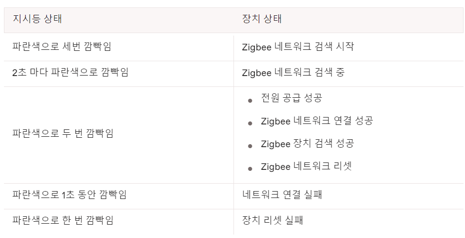Click the "Zigbee 네트워크 검색 중" cell
The width and height of the screenshot is (465, 238).
293,73
